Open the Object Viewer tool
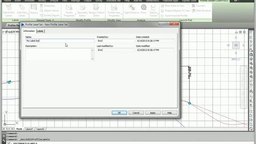Image resolution: width=256 pixels, height=144 pixels. [x=50, y=10]
